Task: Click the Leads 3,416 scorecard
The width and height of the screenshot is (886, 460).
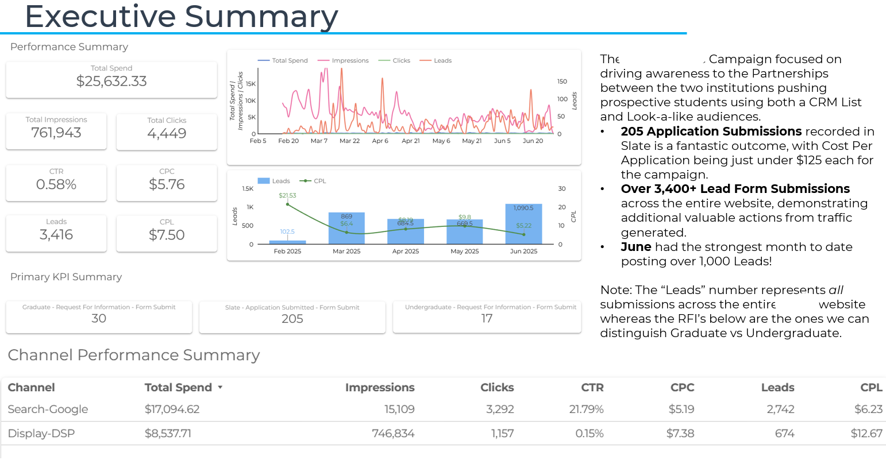Action: (x=56, y=233)
